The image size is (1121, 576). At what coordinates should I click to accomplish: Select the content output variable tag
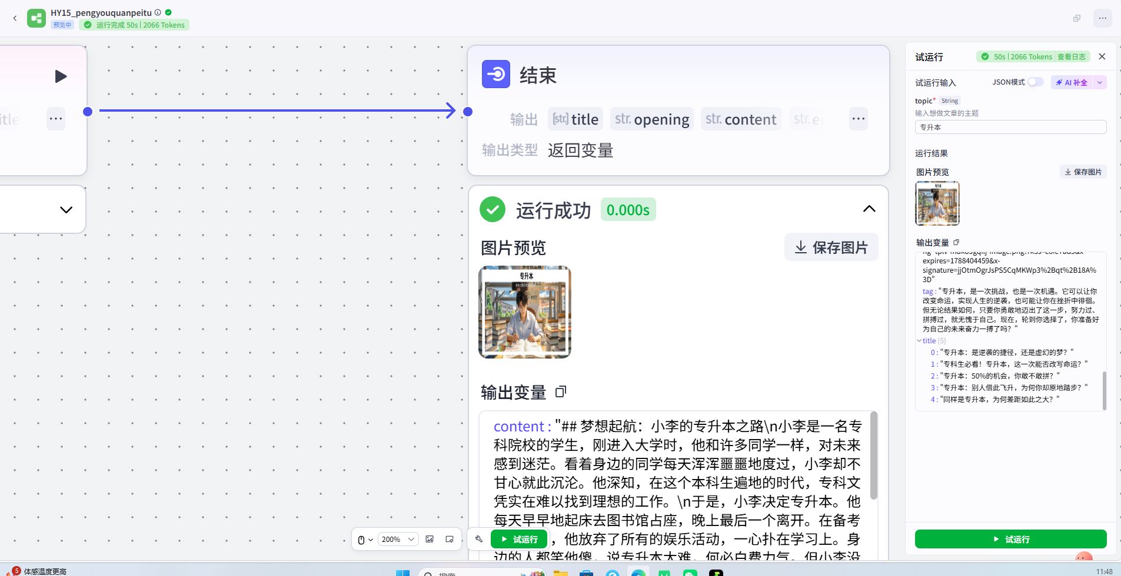point(741,119)
